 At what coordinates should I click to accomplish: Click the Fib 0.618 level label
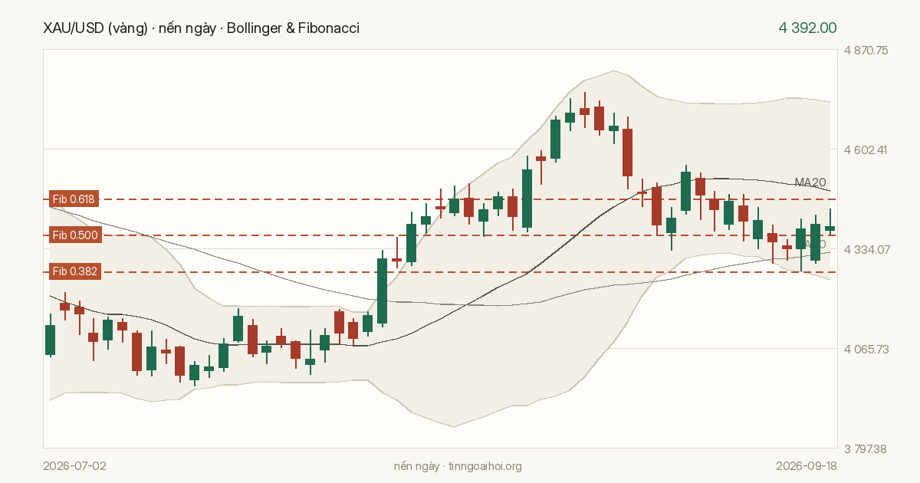coord(74,199)
